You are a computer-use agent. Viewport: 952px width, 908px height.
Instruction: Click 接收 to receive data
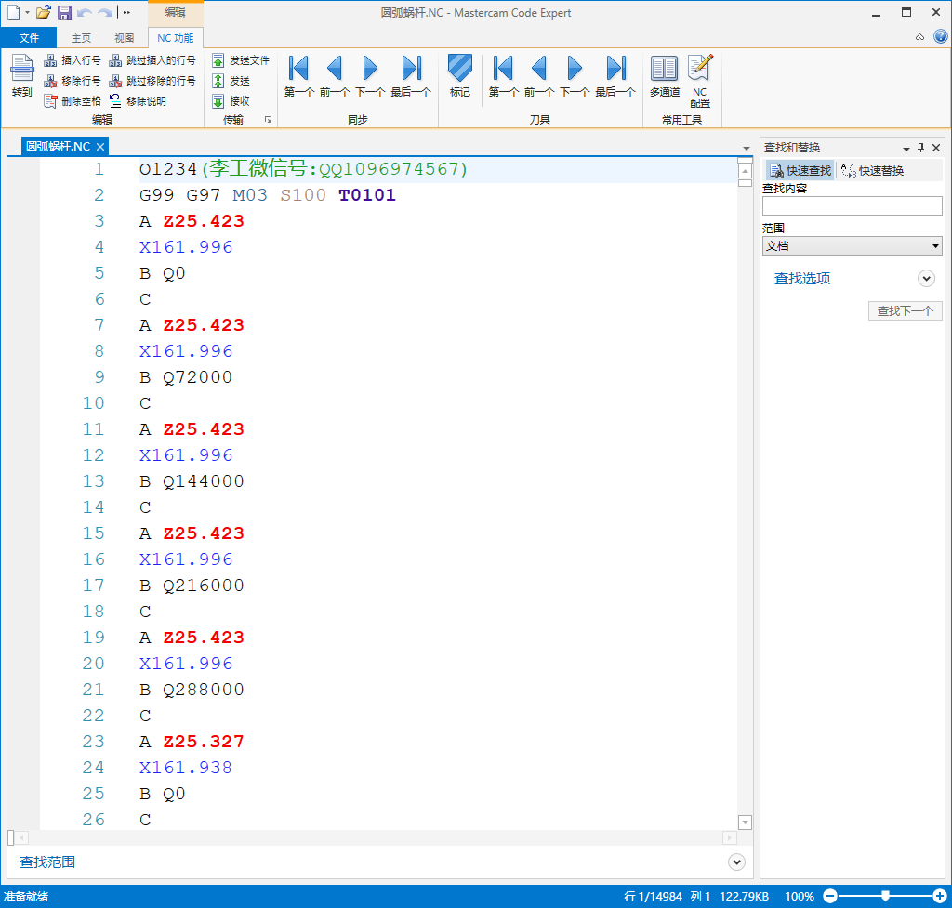pyautogui.click(x=231, y=100)
